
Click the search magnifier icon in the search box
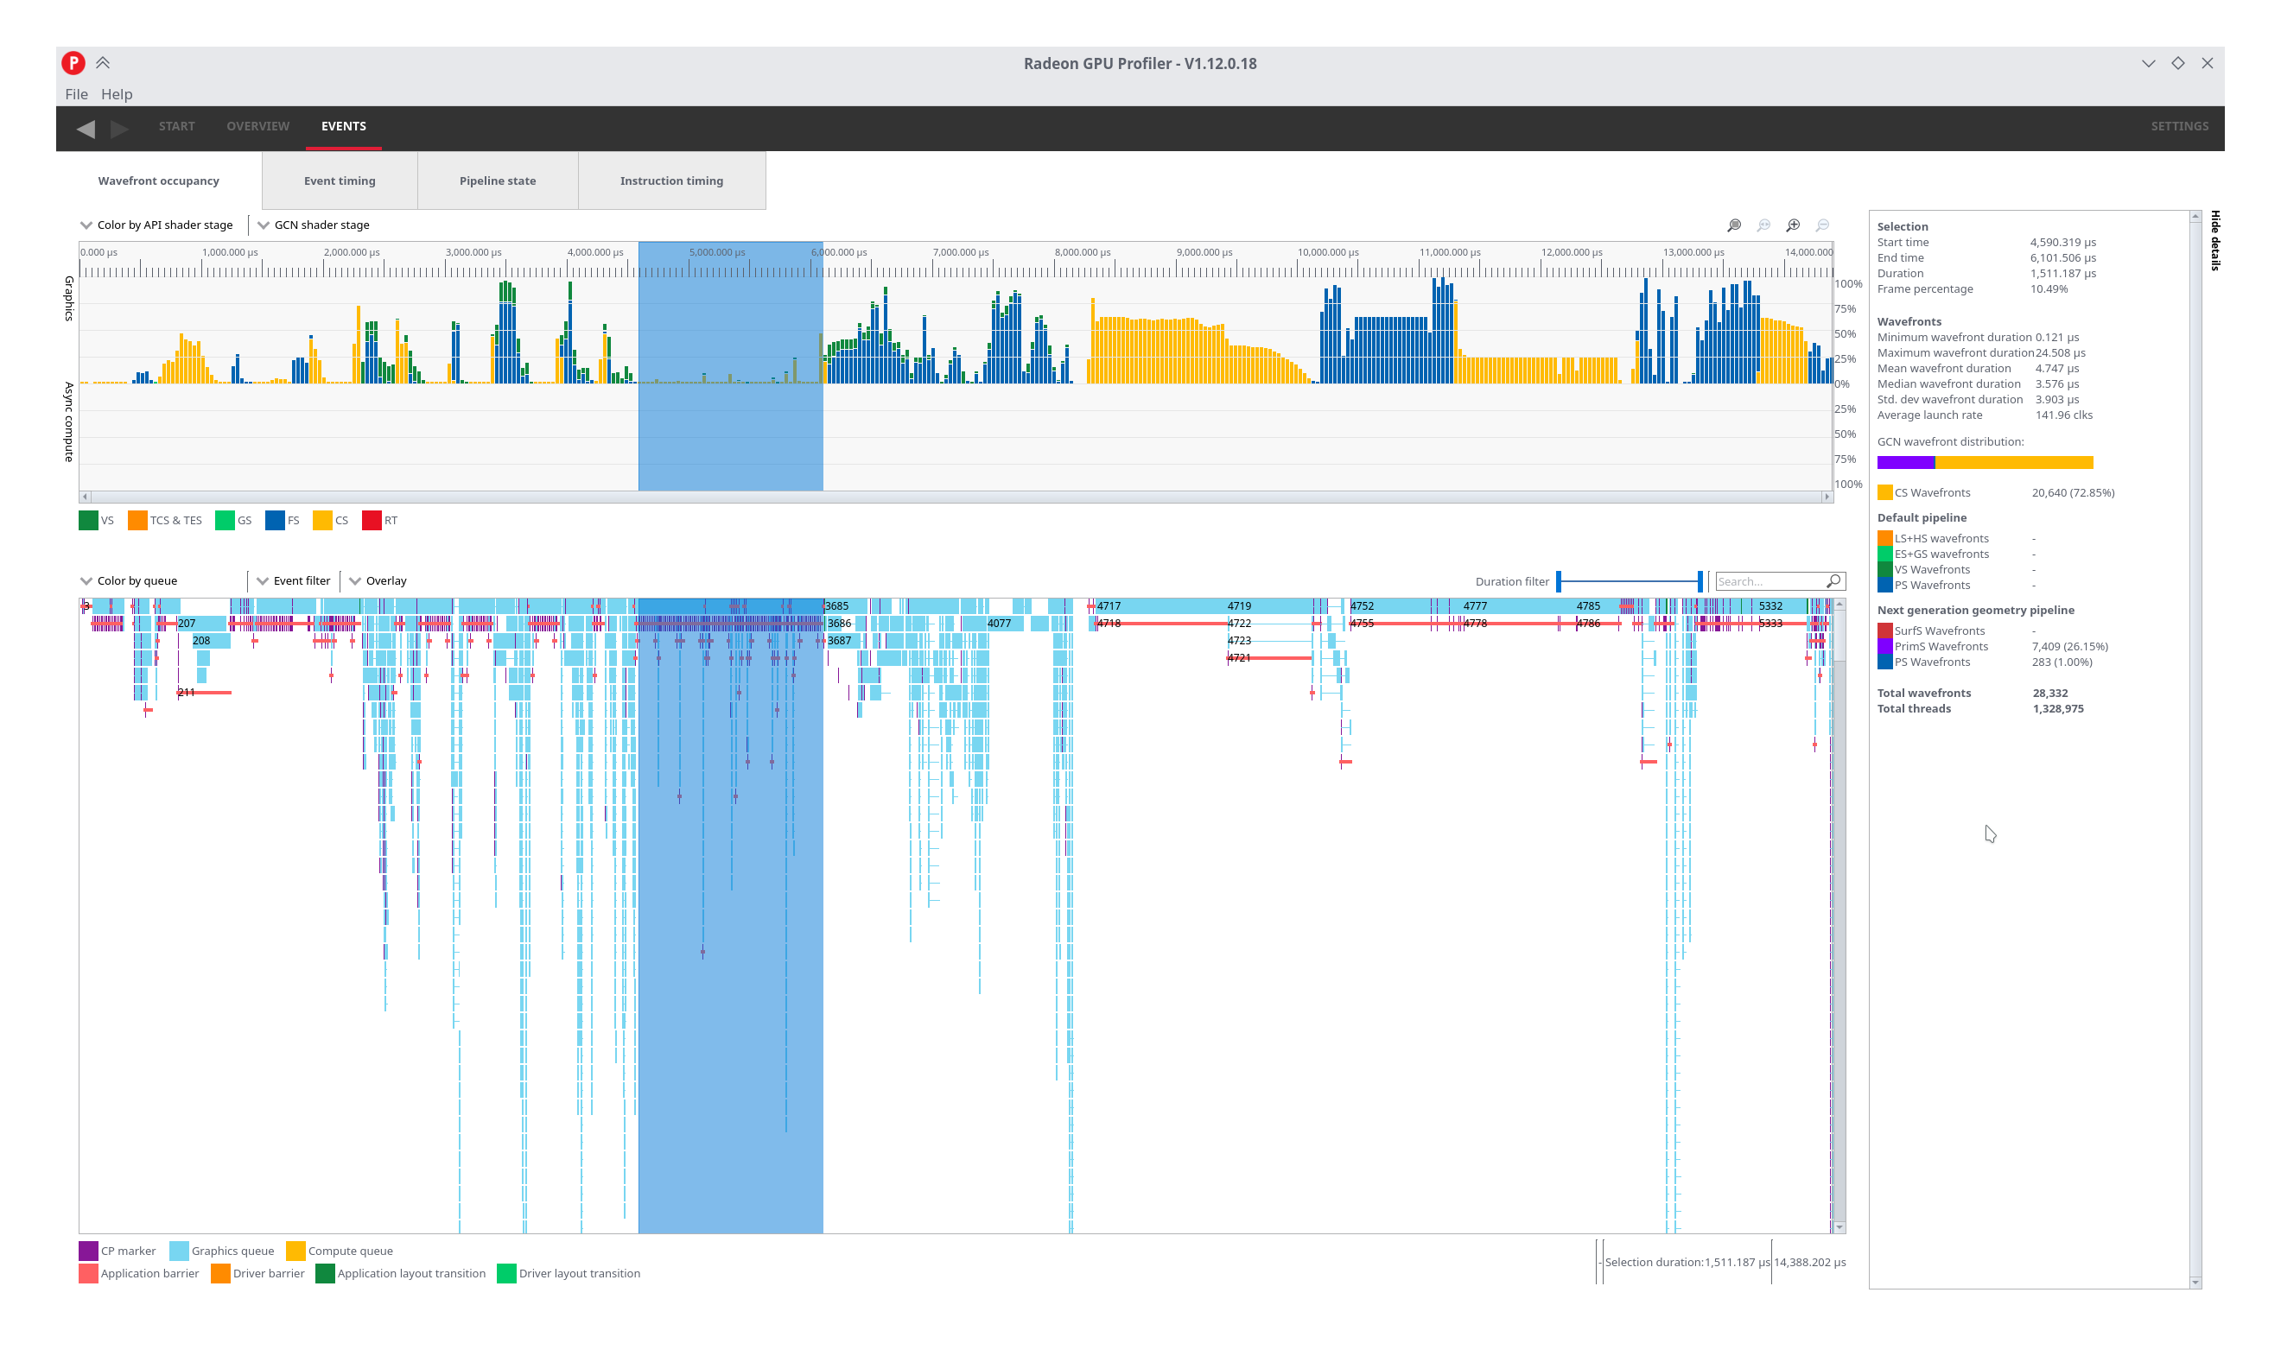pos(1833,581)
